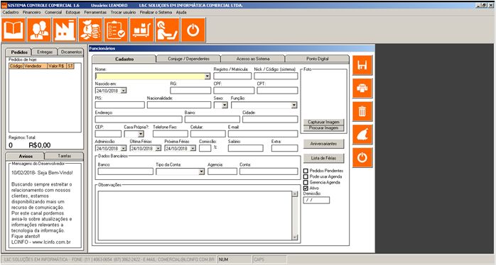Focus the Banco input field
The width and height of the screenshot is (496, 265).
[126, 171]
